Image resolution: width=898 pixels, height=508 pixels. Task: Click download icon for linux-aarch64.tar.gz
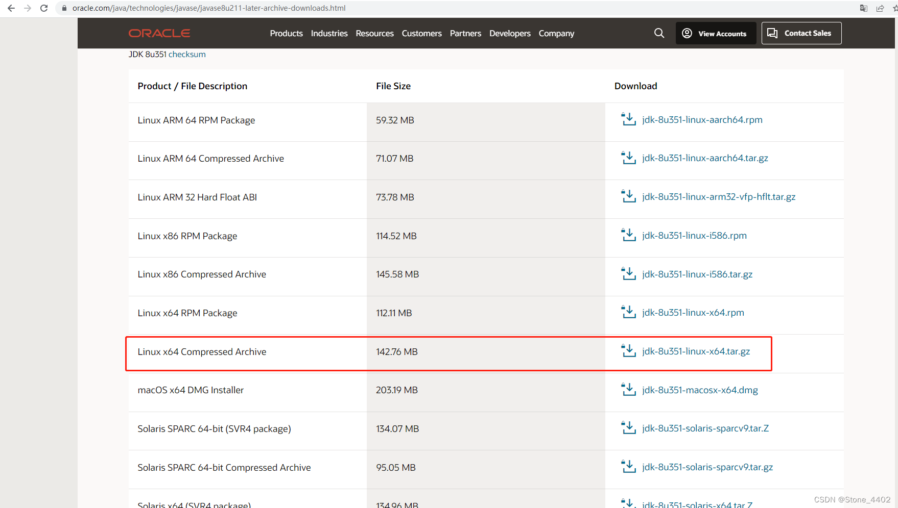coord(628,158)
